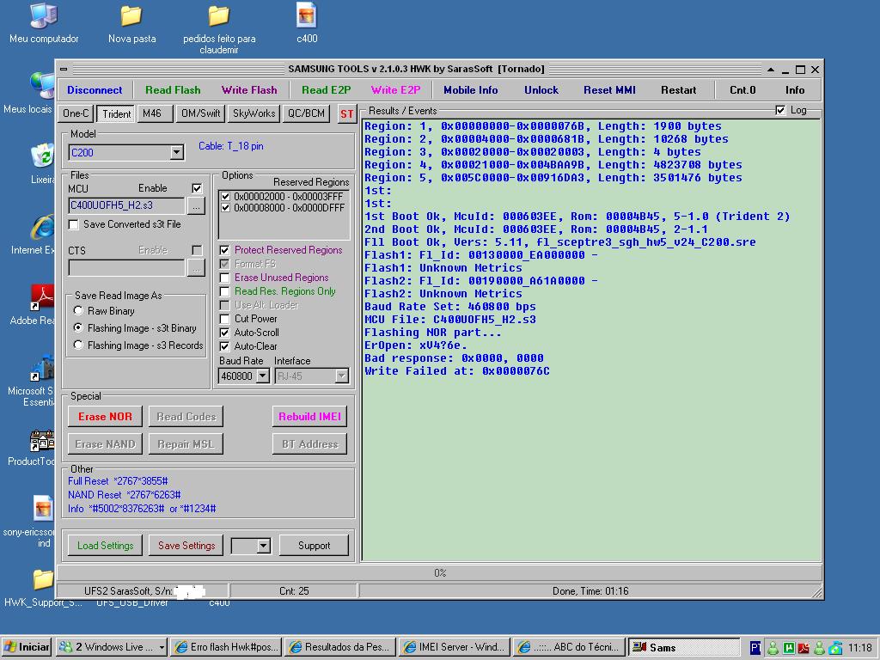
Task: Open the Nova pasta folder icon
Action: pos(131,23)
